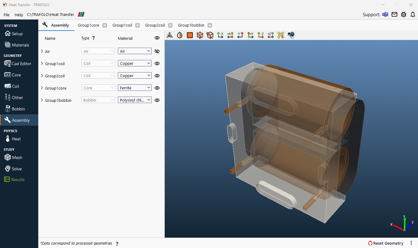The image size is (418, 248).
Task: Set camera view to +Y direction
Action: pos(250,35)
